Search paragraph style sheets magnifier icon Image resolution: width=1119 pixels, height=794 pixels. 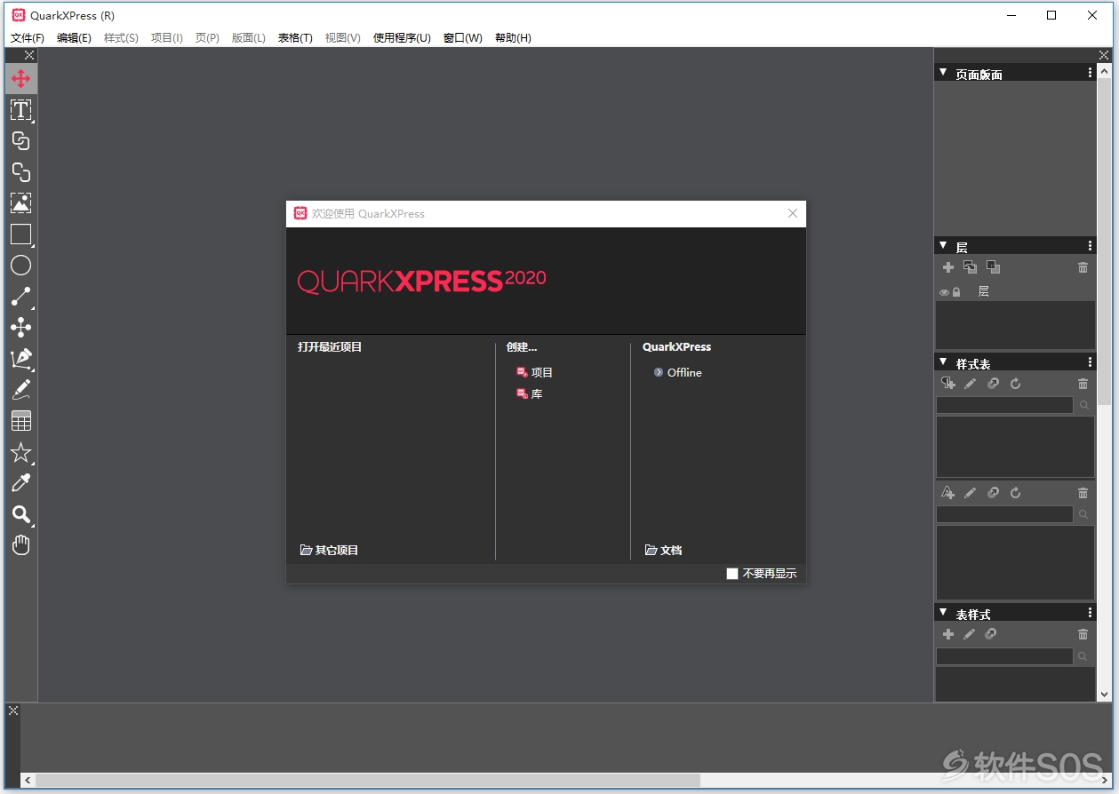coord(1083,405)
